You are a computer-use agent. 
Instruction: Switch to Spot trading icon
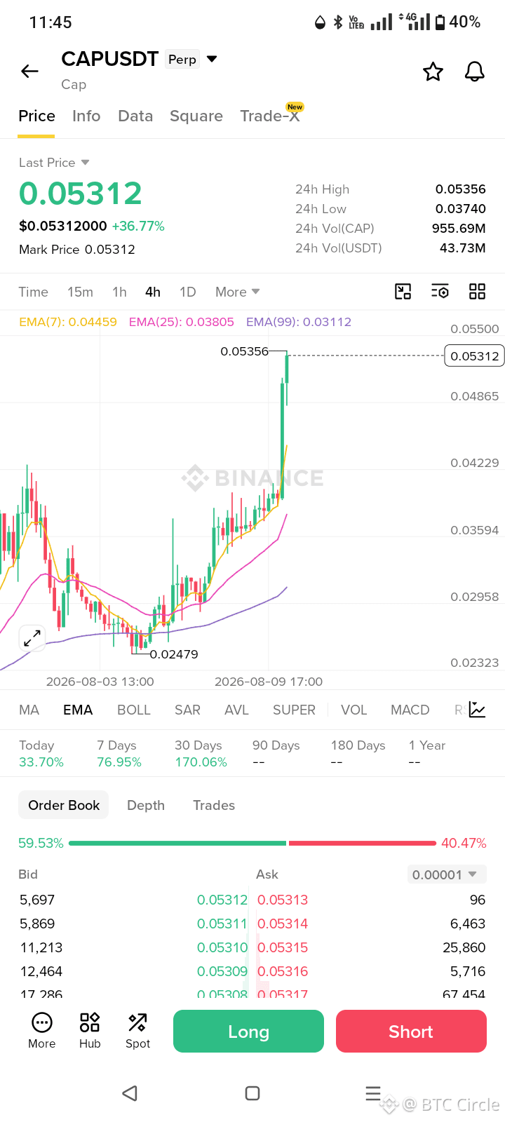point(137,1031)
